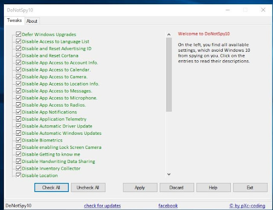Minimize the DoNotSpy10 window
This screenshot has width=273, height=210.
(x=227, y=10)
